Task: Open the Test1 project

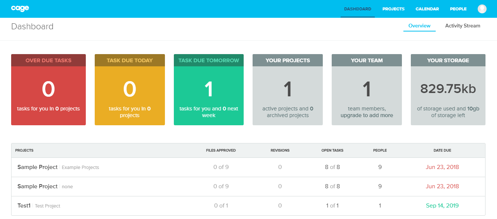Action: [x=24, y=205]
